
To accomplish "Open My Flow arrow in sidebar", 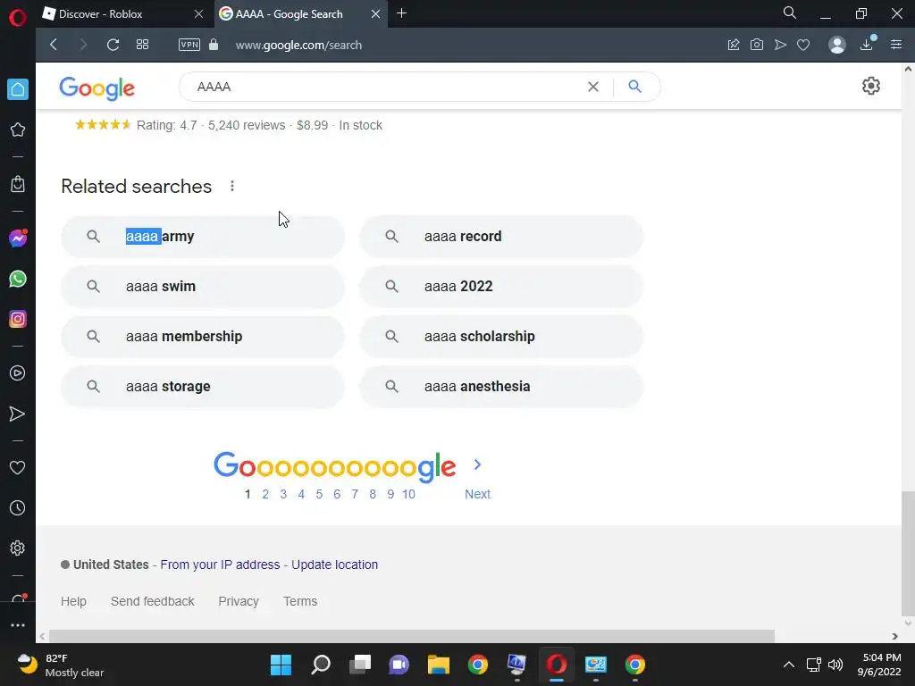I will point(18,414).
